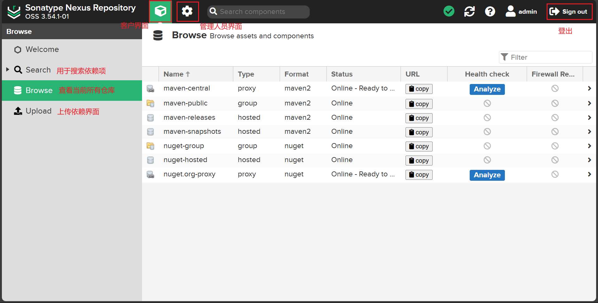Image resolution: width=598 pixels, height=303 pixels.
Task: Click maven-public firewall report disabled icon
Action: (x=555, y=103)
